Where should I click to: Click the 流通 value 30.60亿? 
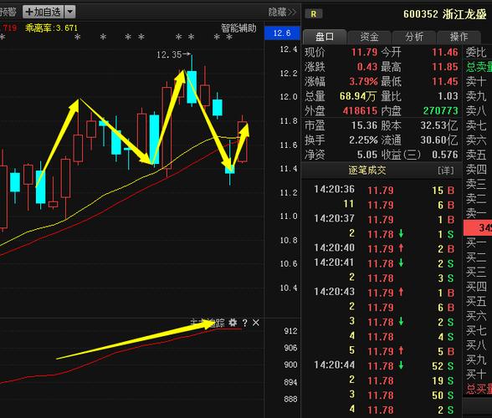(439, 140)
